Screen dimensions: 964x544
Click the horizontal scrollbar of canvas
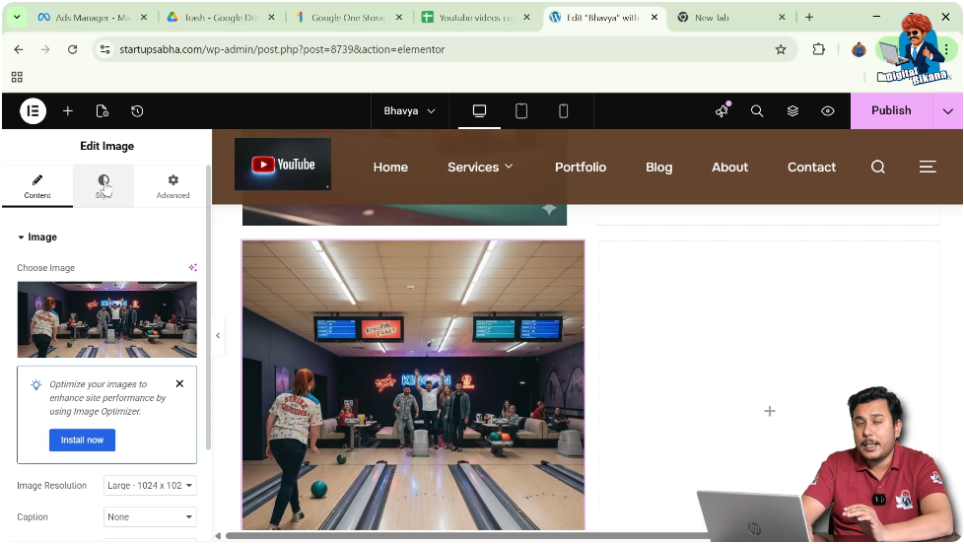click(467, 536)
